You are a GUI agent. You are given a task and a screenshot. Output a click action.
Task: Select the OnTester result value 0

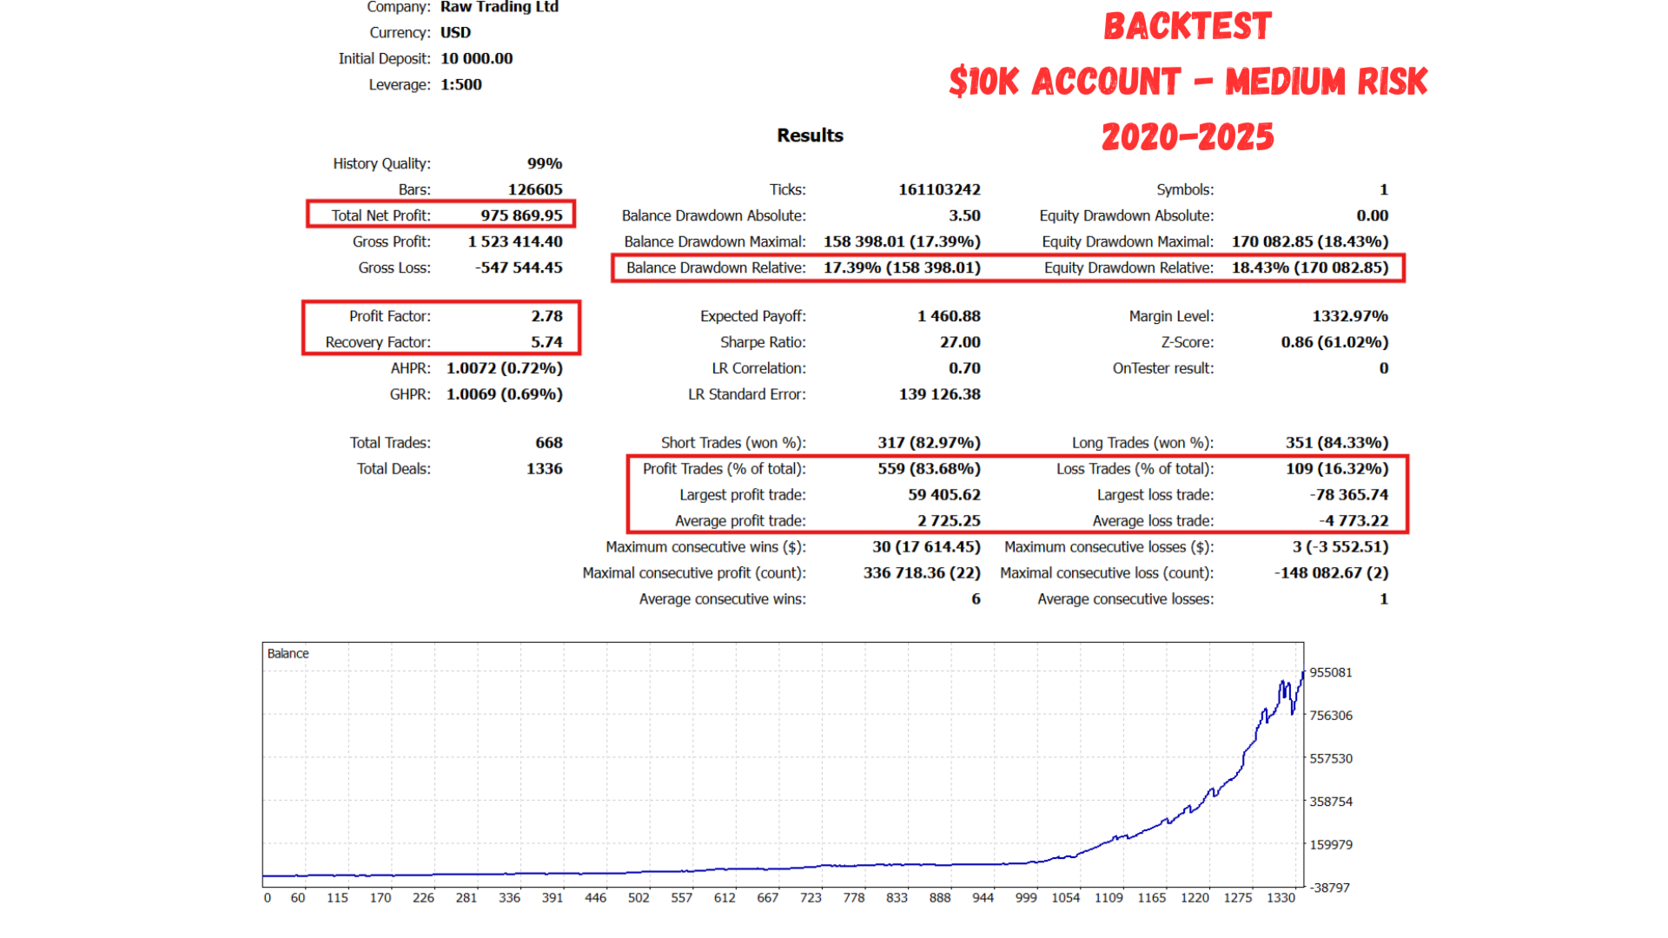point(1384,368)
